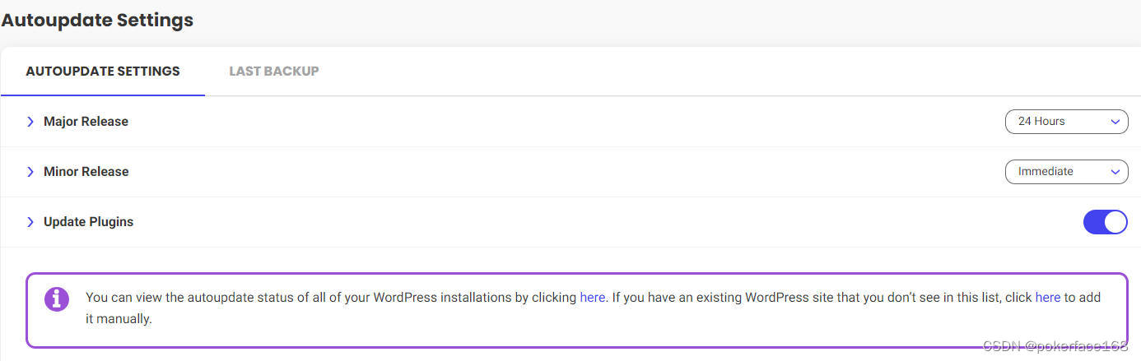Expand the Major Release section chevron
1141x361 pixels.
30,122
